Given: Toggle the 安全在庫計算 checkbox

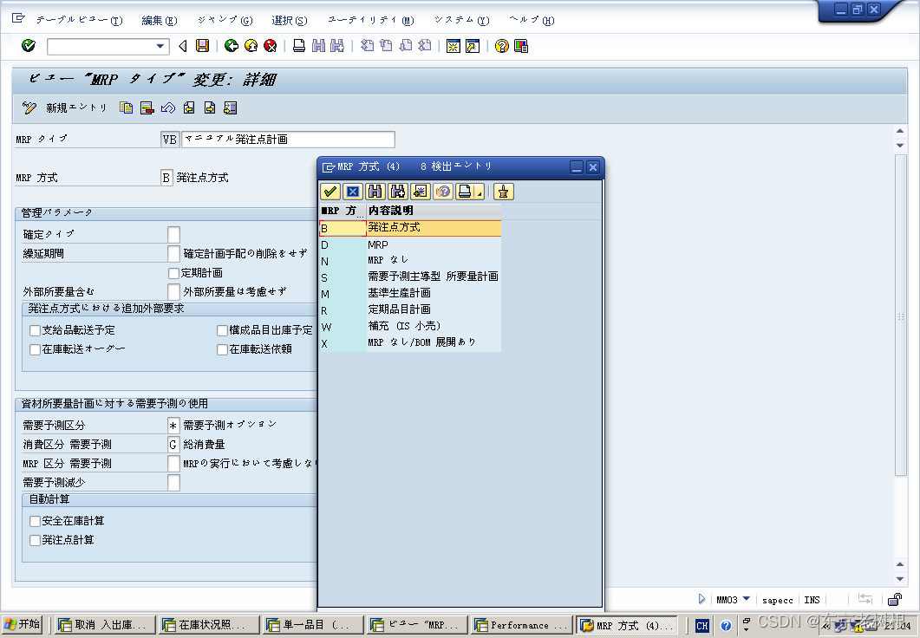Looking at the screenshot, I should 36,521.
